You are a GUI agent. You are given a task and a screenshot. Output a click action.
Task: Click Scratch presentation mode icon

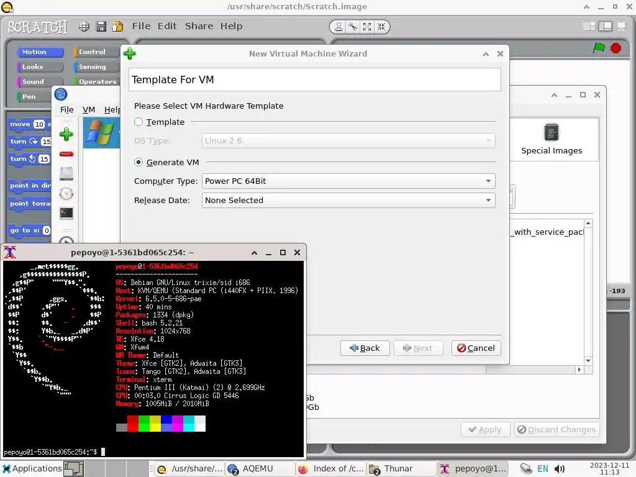click(x=621, y=27)
